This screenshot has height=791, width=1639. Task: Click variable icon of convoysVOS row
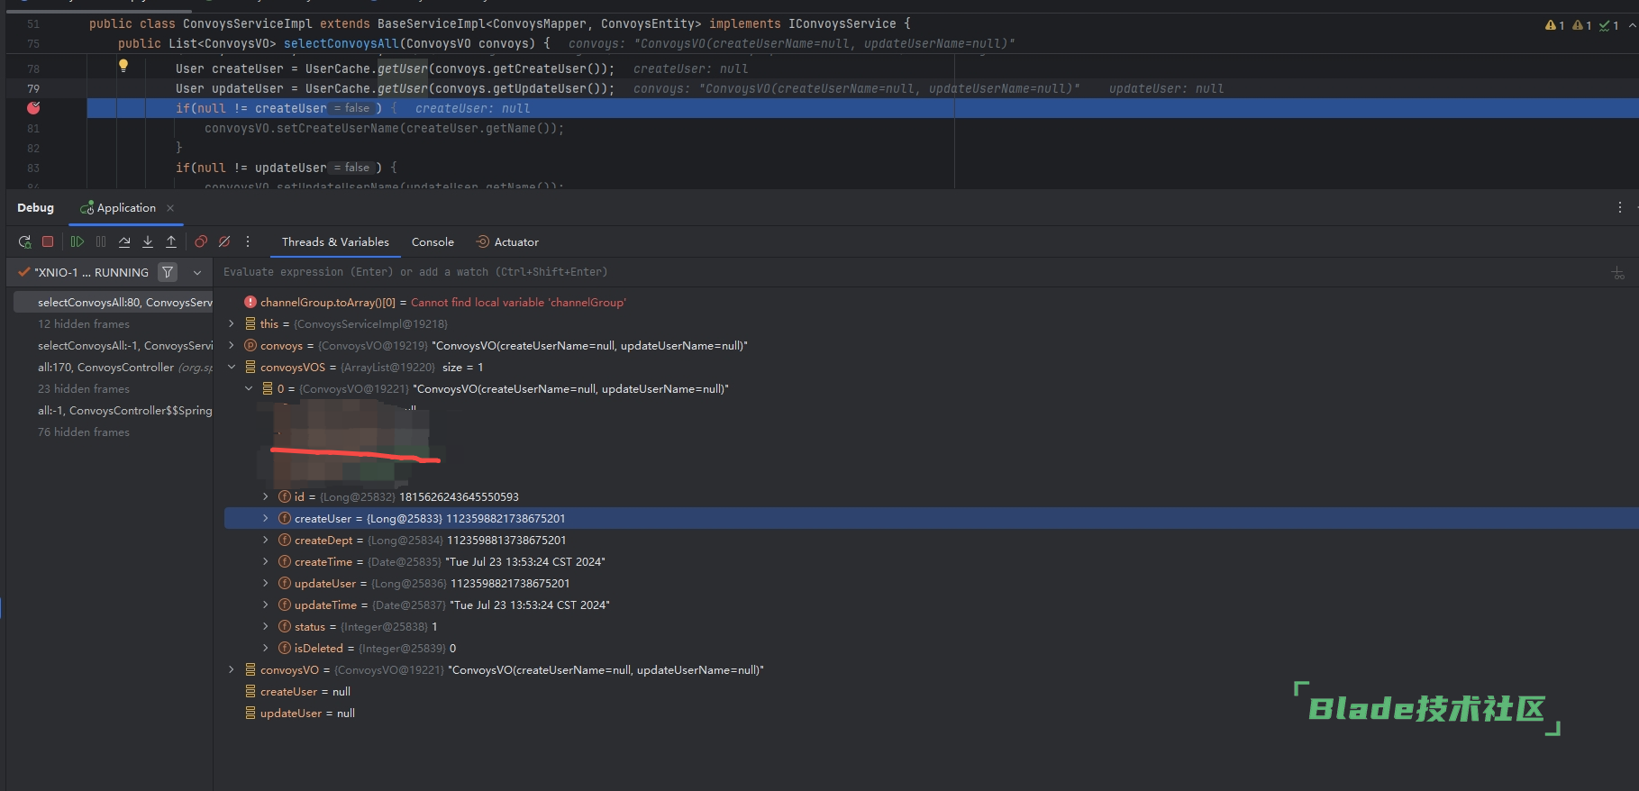(x=250, y=367)
